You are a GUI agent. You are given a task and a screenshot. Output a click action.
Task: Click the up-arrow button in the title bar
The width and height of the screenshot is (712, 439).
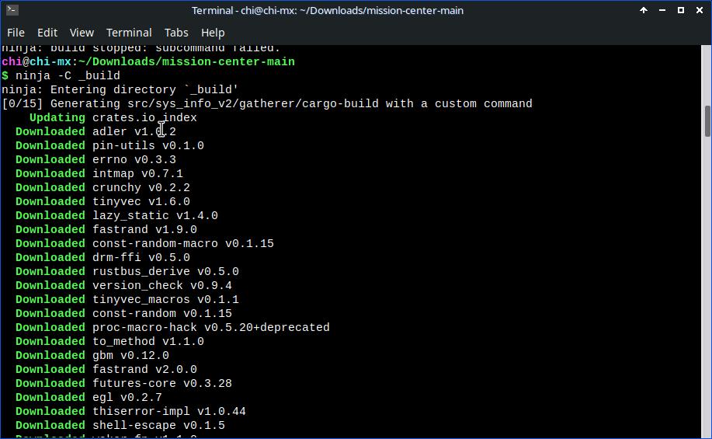tap(644, 10)
